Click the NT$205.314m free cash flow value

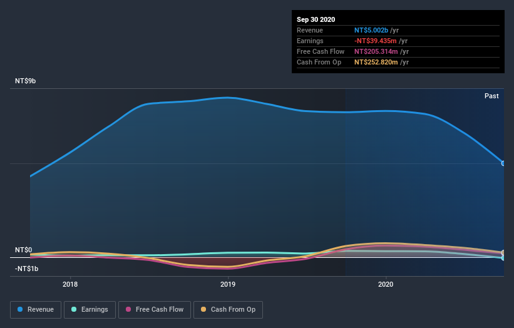coord(376,51)
